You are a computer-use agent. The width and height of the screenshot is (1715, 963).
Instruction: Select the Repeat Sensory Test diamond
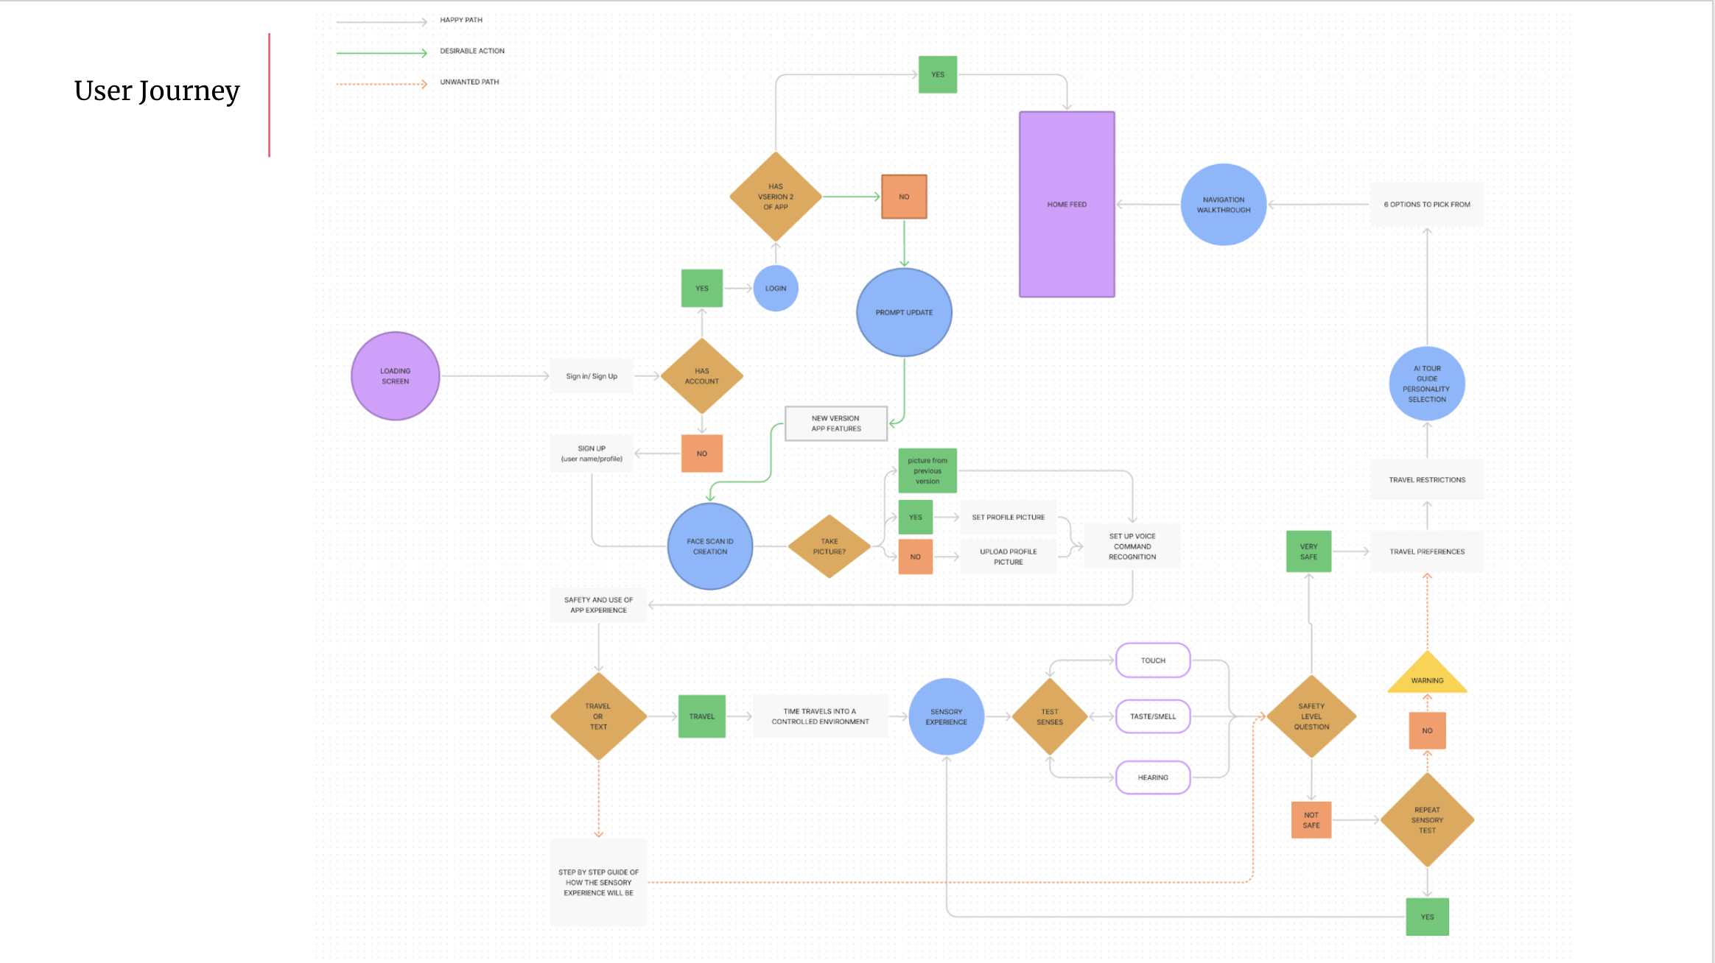click(x=1427, y=819)
